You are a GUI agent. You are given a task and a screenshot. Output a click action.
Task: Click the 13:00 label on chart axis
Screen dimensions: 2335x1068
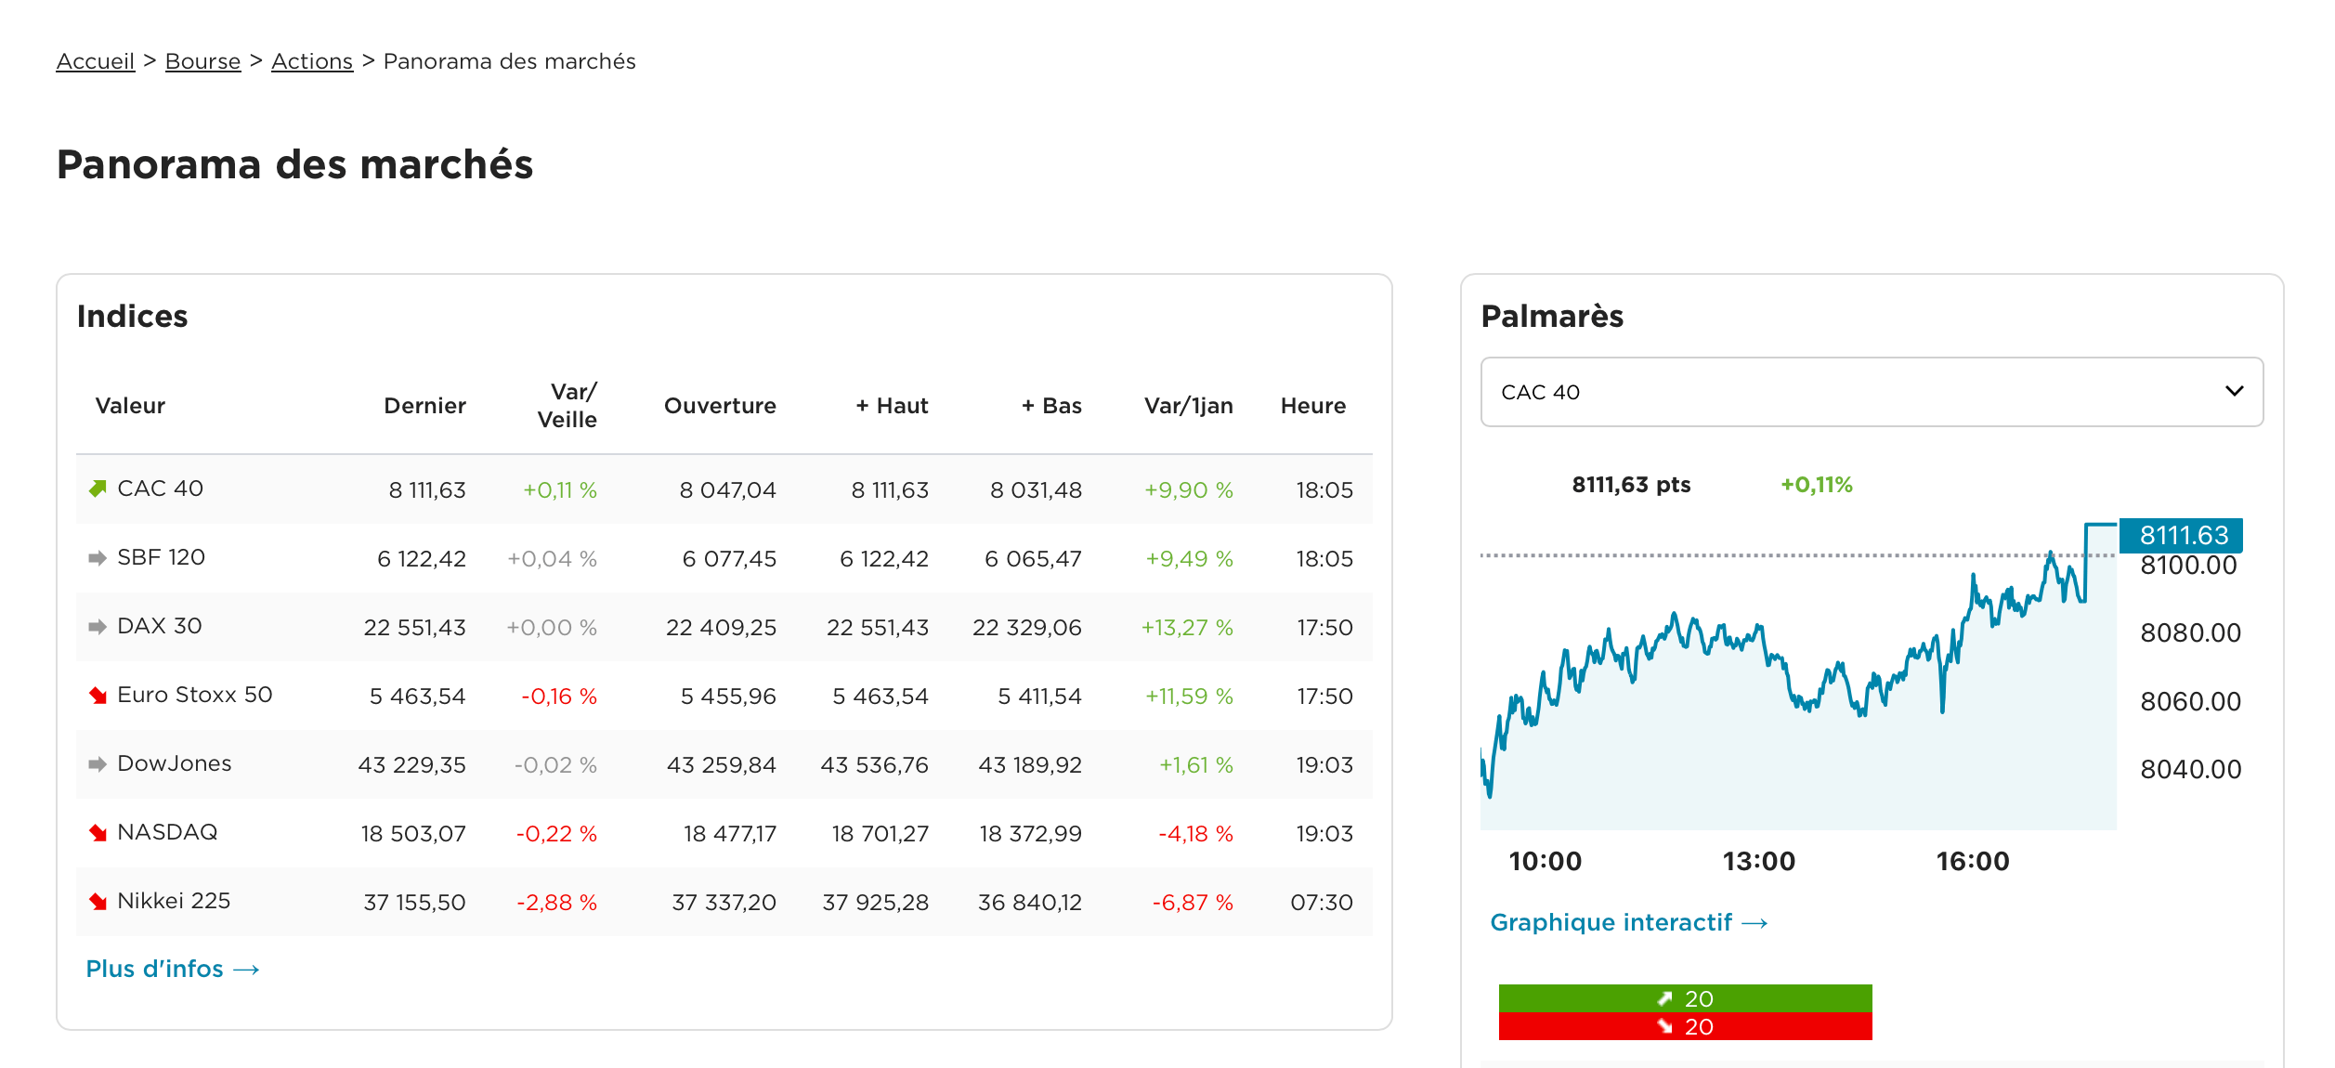click(1758, 862)
